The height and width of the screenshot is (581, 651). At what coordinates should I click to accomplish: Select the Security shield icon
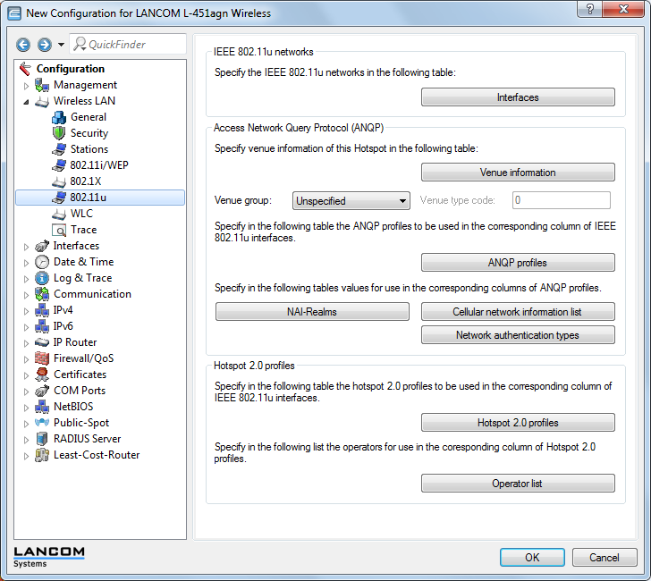(59, 133)
